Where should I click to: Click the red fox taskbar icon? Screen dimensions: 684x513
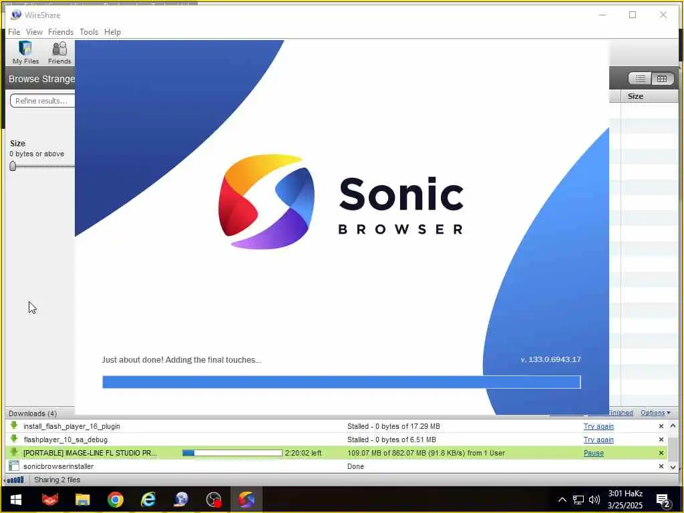49,500
